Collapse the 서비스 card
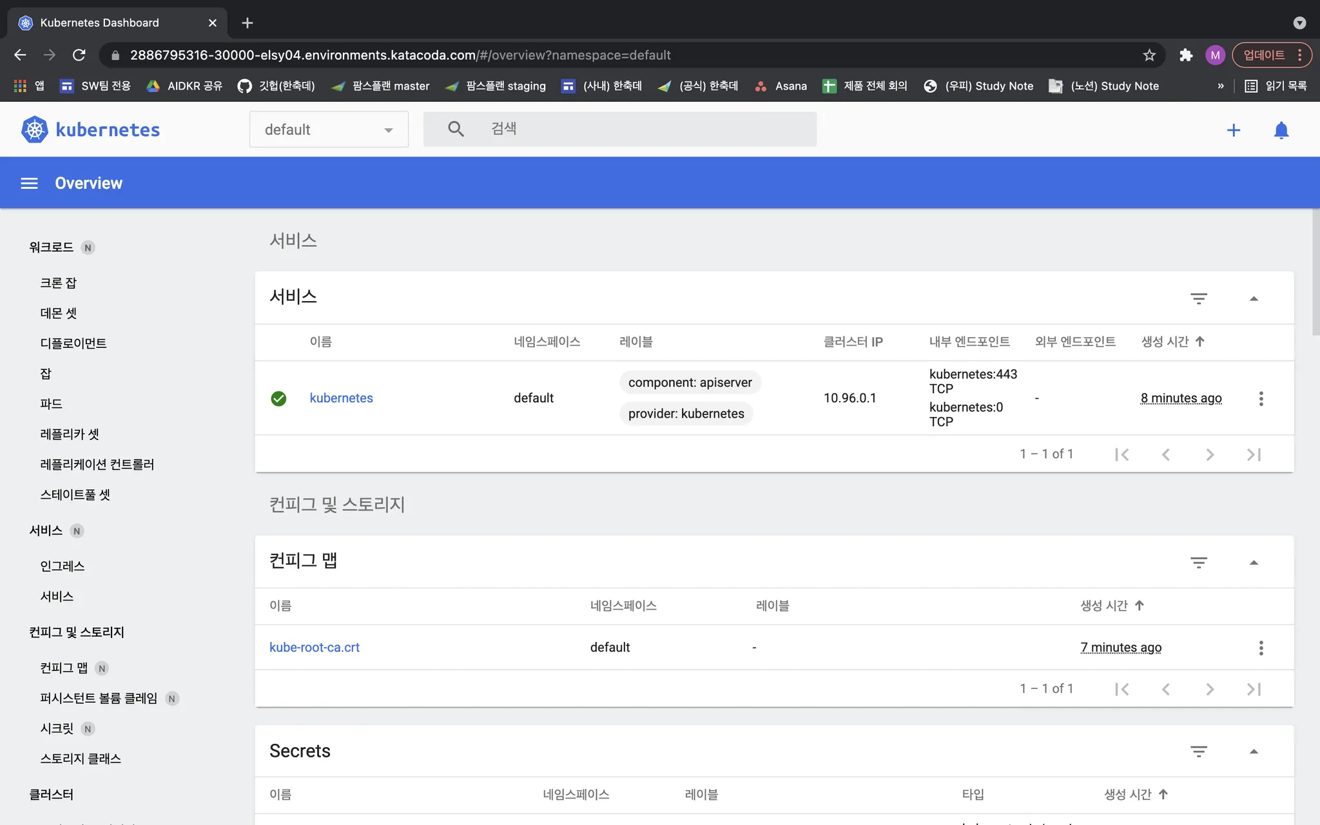1320x825 pixels. (1254, 298)
